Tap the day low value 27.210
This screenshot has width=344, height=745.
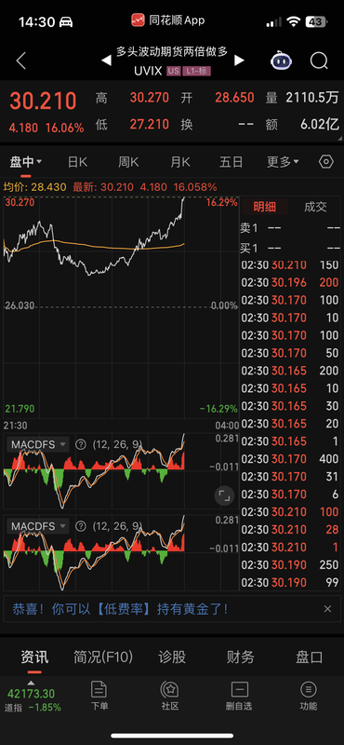pos(150,125)
